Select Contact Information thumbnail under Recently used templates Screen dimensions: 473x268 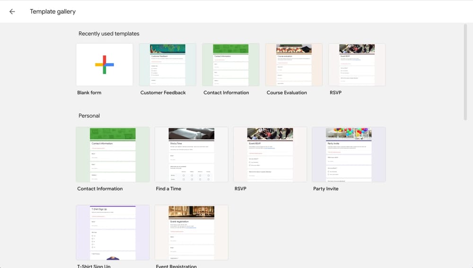(230, 65)
